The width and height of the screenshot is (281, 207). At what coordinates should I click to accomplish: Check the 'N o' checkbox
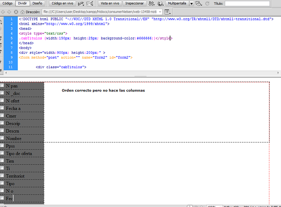[x=2, y=190]
